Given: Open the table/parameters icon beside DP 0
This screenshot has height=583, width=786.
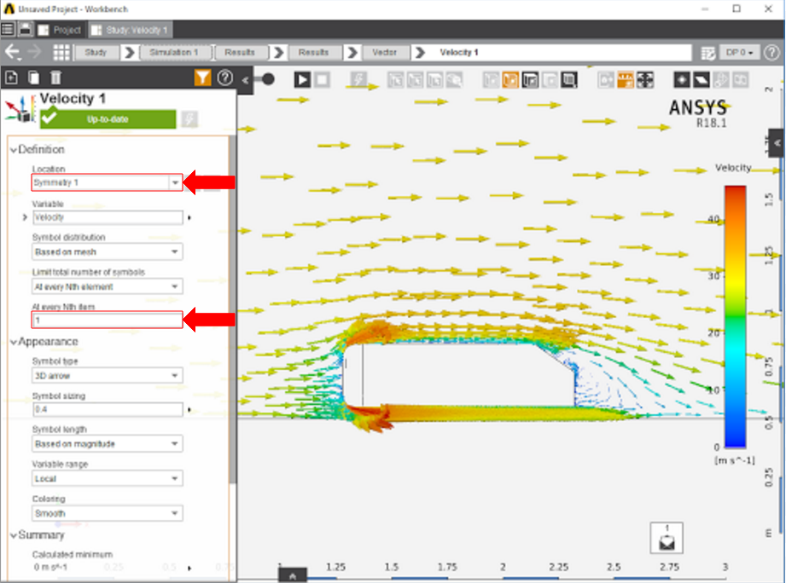Looking at the screenshot, I should 707,53.
